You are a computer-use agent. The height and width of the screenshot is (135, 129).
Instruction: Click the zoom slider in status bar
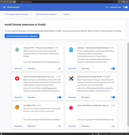(x=117, y=134)
